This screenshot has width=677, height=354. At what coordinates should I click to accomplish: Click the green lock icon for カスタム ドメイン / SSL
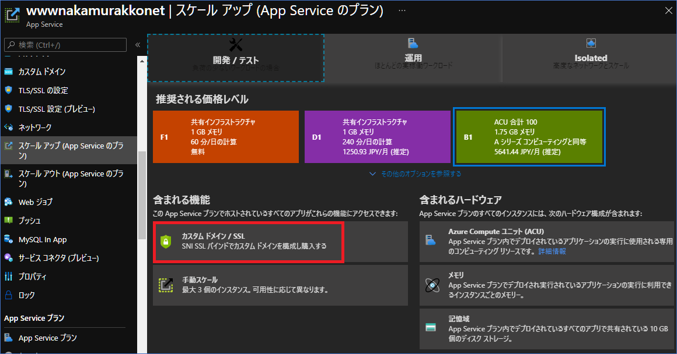point(166,242)
